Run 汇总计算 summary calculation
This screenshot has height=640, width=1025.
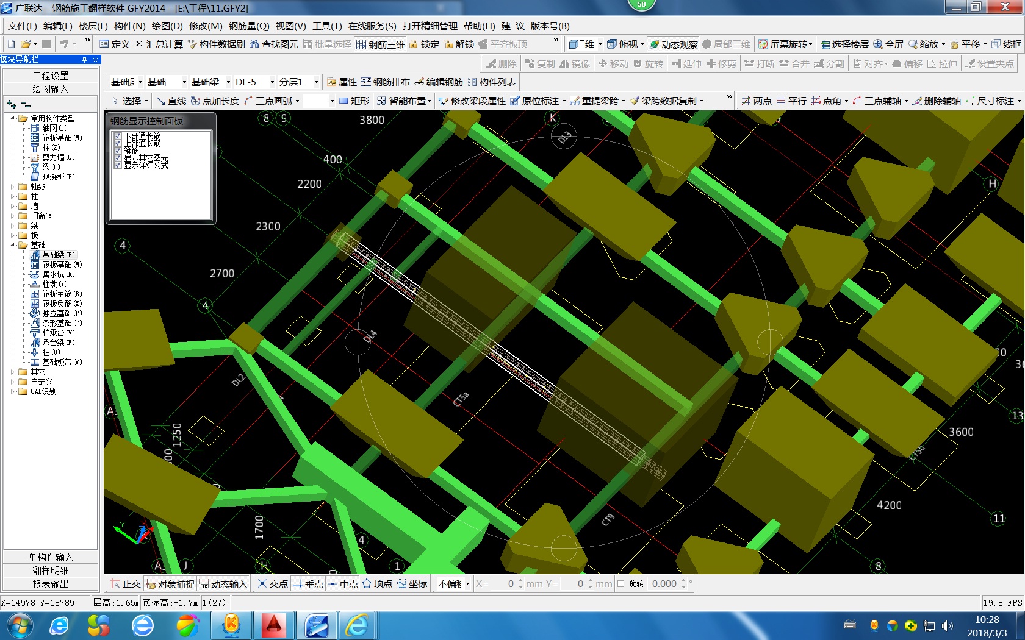coord(159,44)
